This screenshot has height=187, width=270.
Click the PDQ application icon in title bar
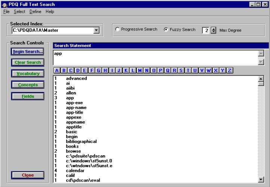point(4,4)
